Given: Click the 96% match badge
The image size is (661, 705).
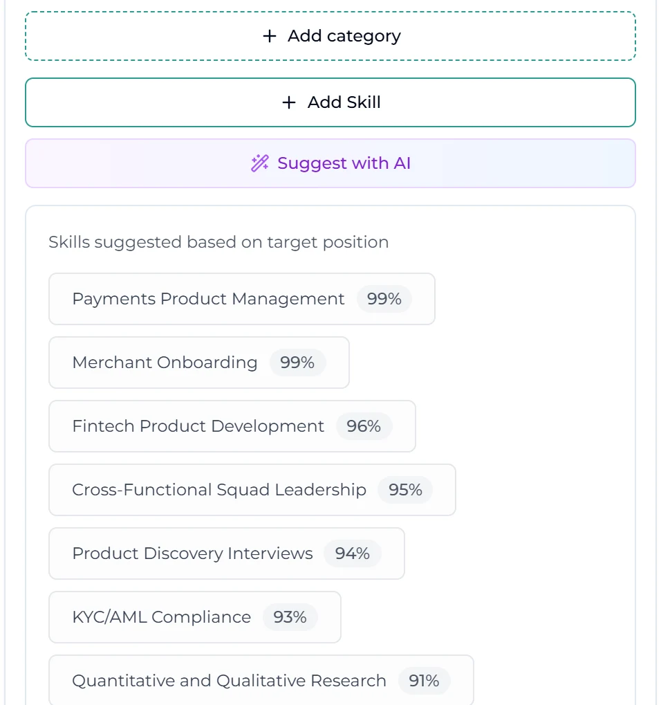Looking at the screenshot, I should click(x=364, y=426).
